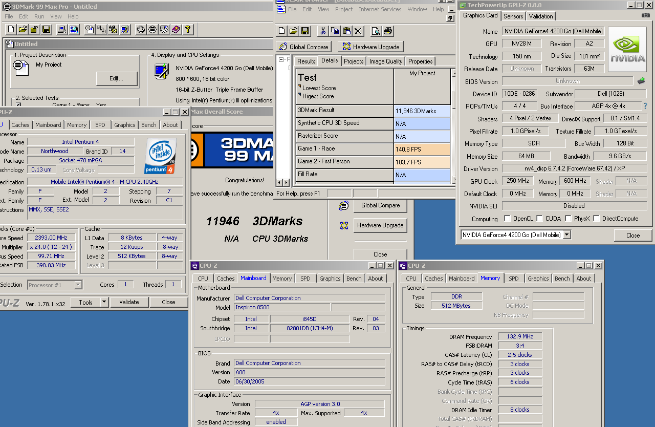Image resolution: width=655 pixels, height=427 pixels.
Task: Click the 11,946 3DMarks result cell
Action: (422, 111)
